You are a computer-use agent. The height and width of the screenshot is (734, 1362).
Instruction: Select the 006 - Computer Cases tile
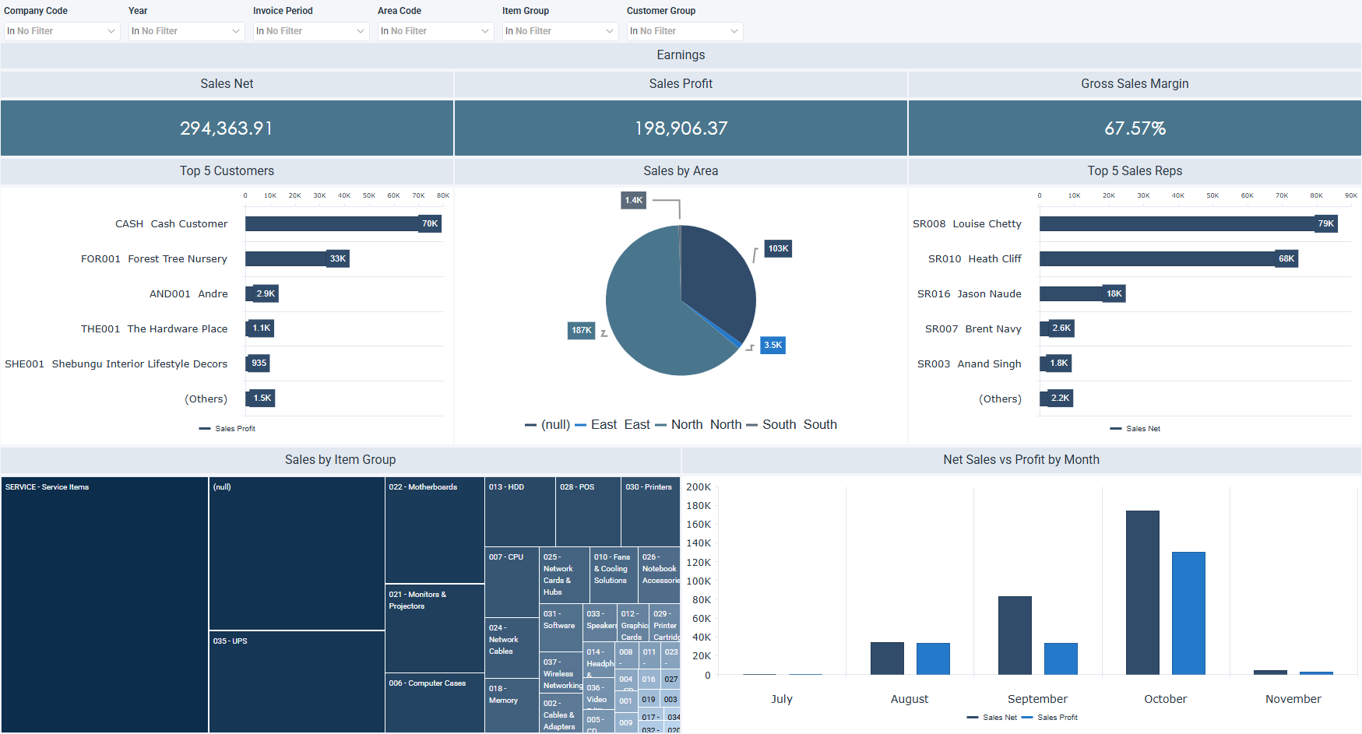click(435, 703)
